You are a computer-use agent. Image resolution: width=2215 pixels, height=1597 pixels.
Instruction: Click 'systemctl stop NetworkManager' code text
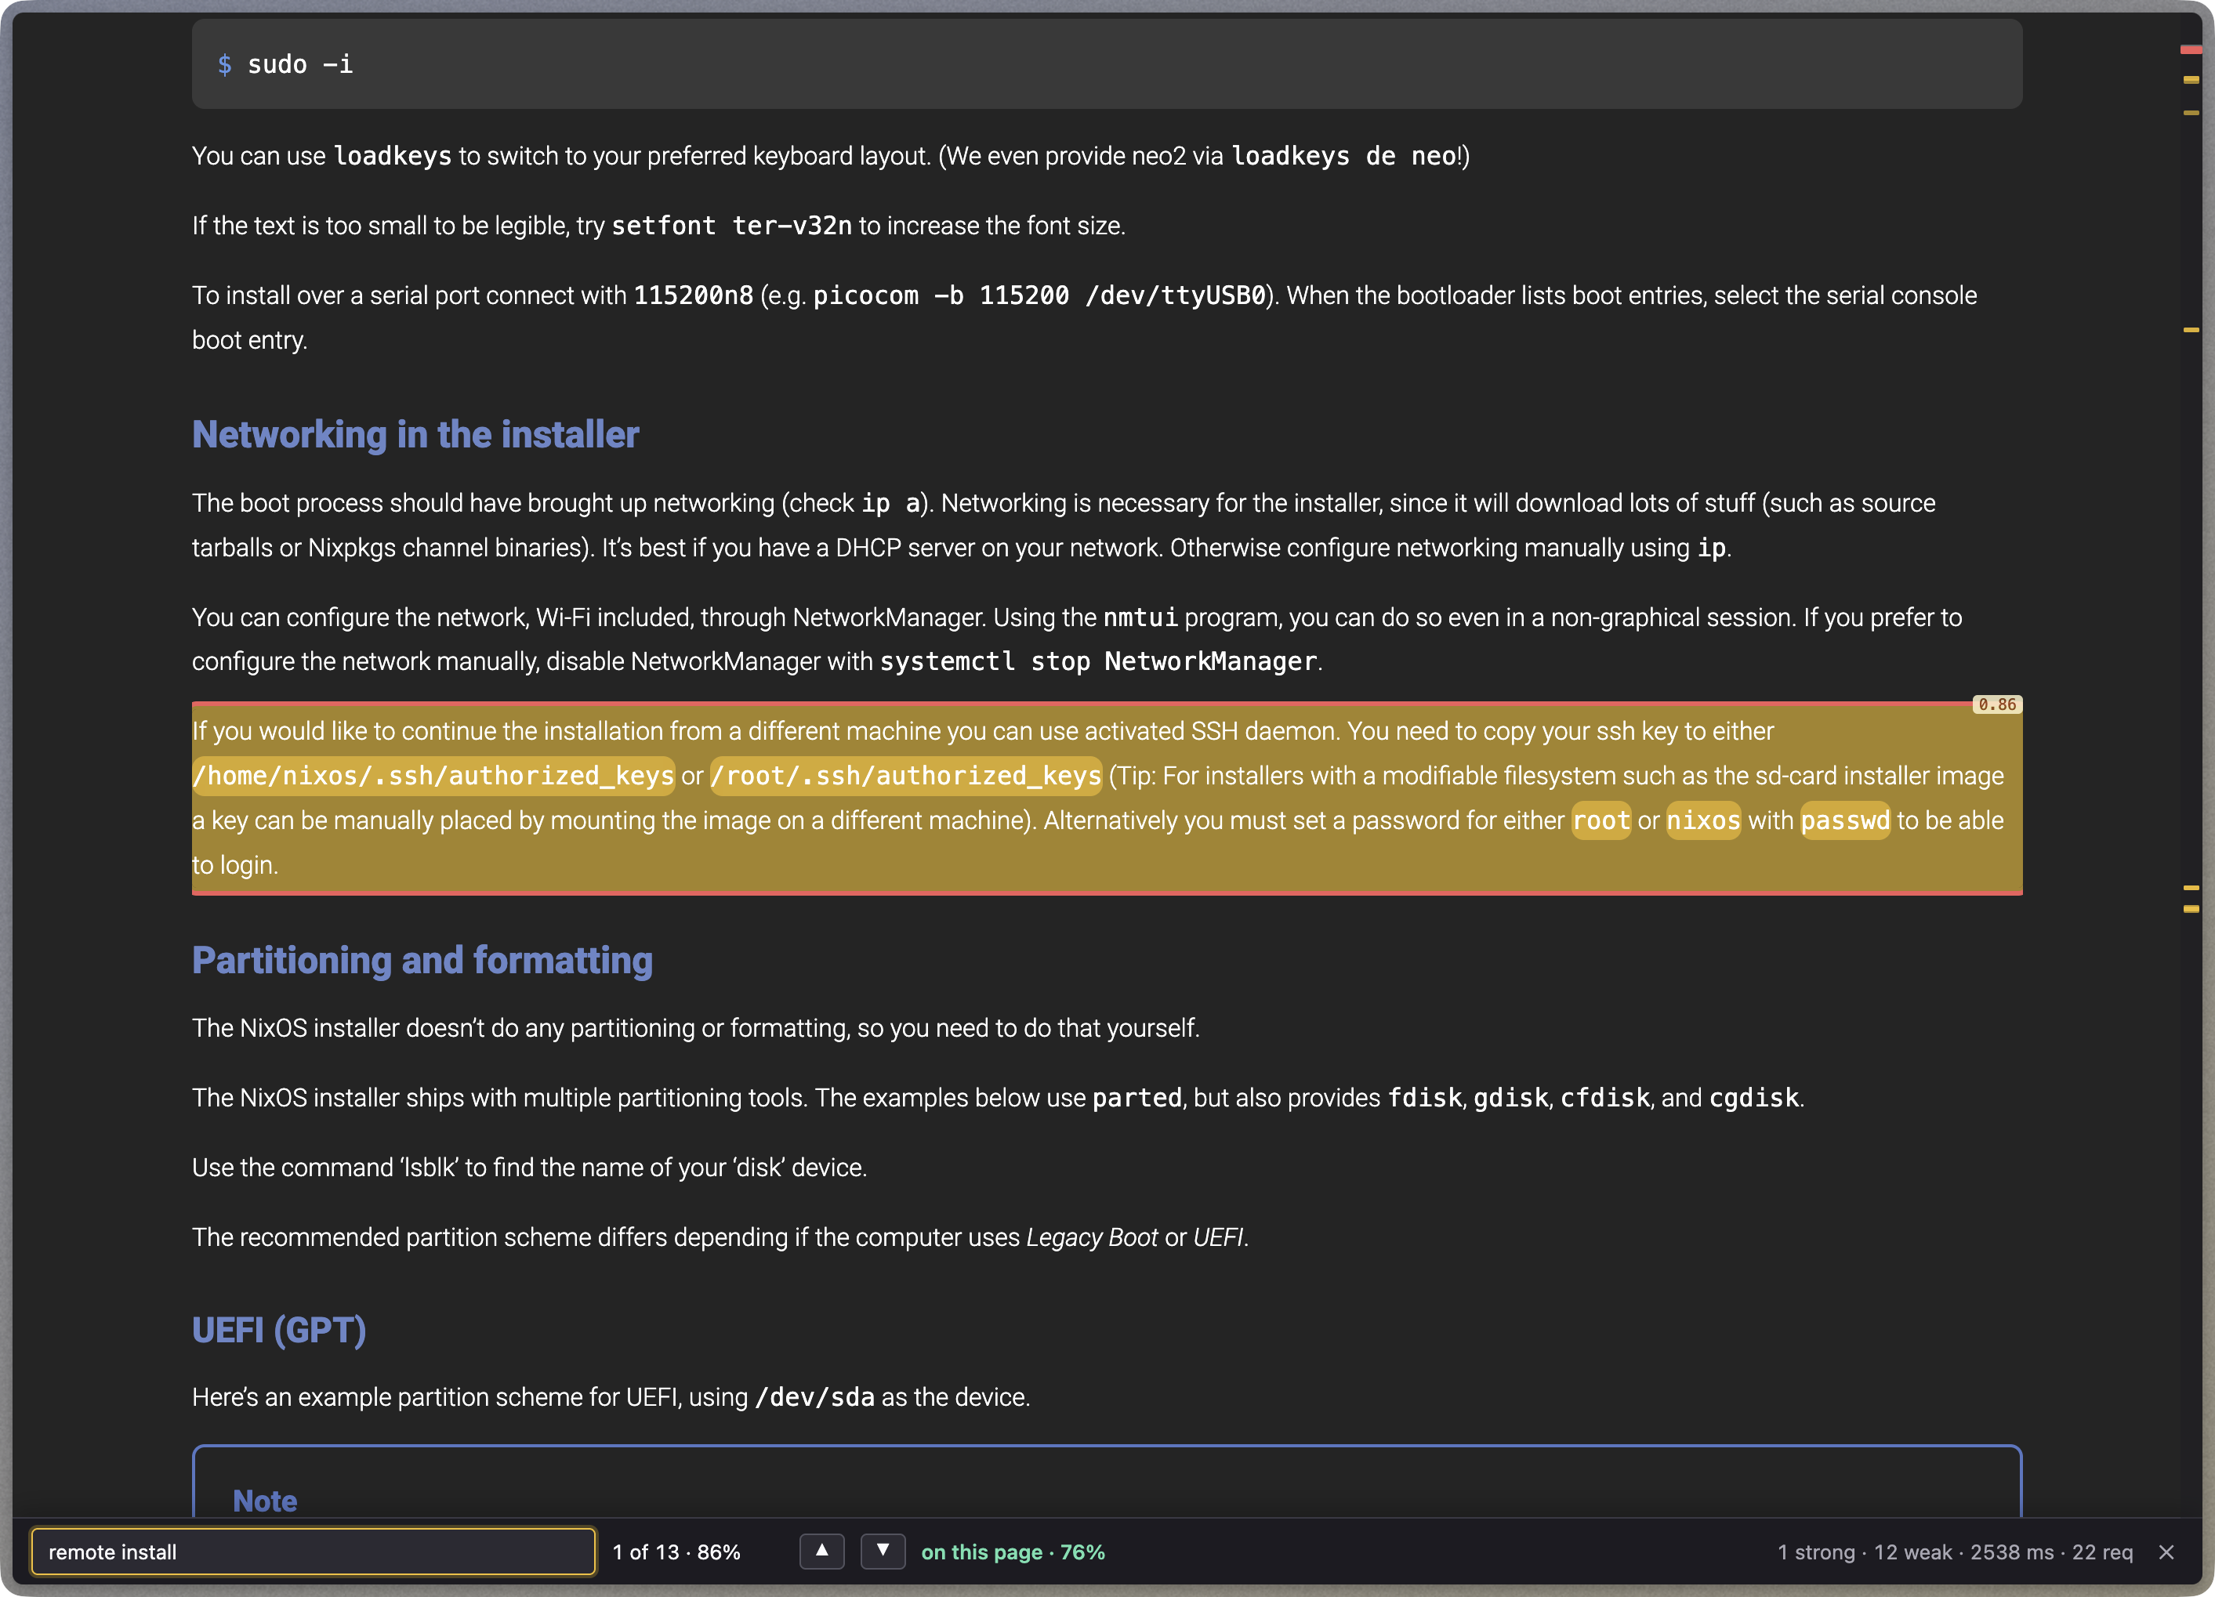click(1098, 662)
